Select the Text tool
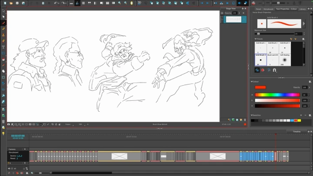Viewport: 313px width, 176px height. tap(3, 47)
